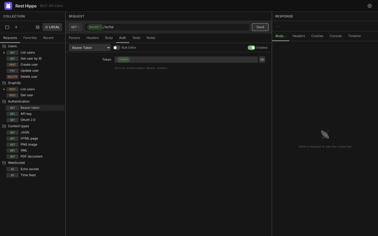Viewport: 378px width, 236px height.
Task: Click the Send button
Action: point(260,27)
